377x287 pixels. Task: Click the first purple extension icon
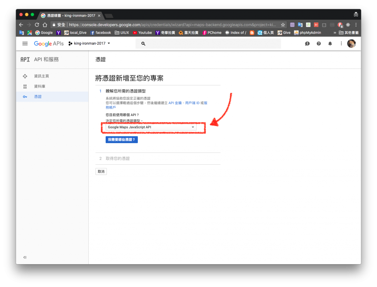click(292, 25)
